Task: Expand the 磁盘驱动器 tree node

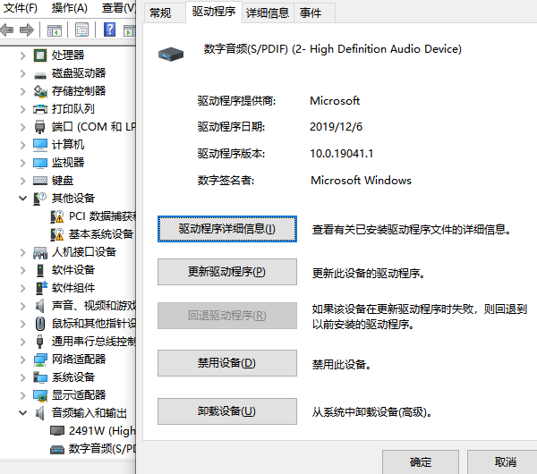Action: (22, 73)
